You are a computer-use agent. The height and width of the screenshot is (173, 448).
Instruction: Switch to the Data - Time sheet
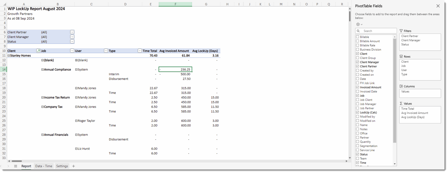44,166
